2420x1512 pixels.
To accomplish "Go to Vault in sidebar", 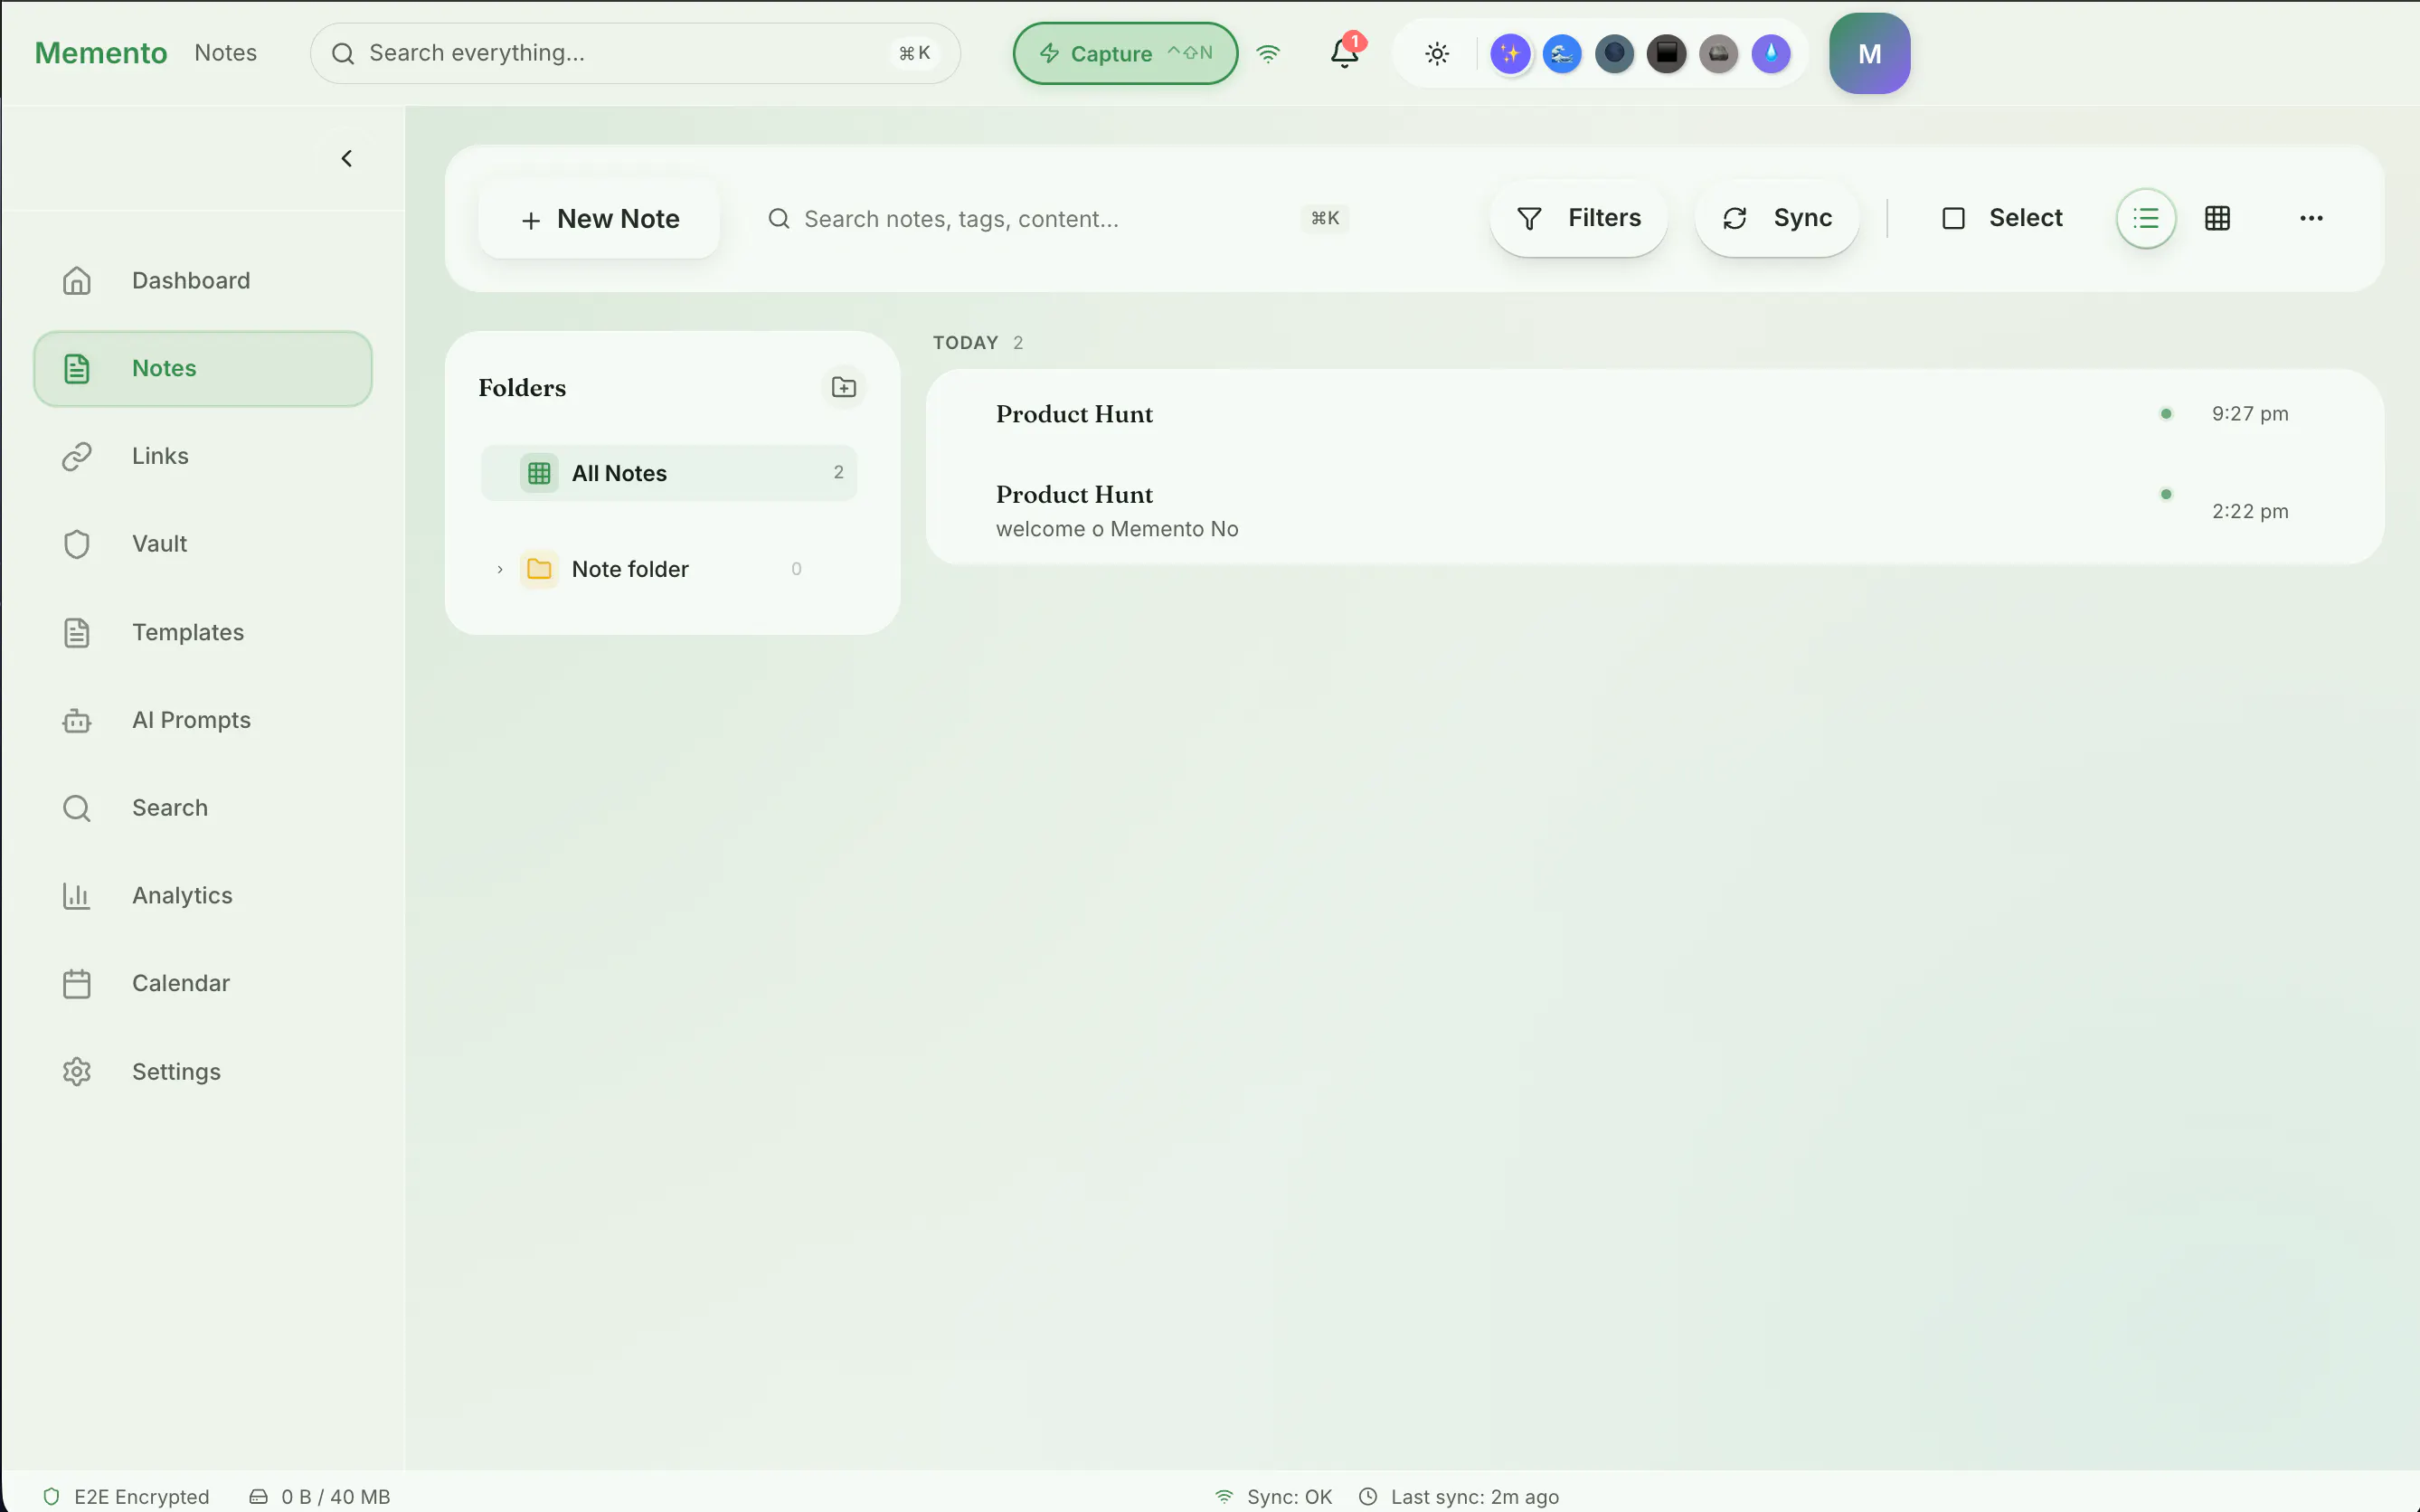I will [x=202, y=544].
